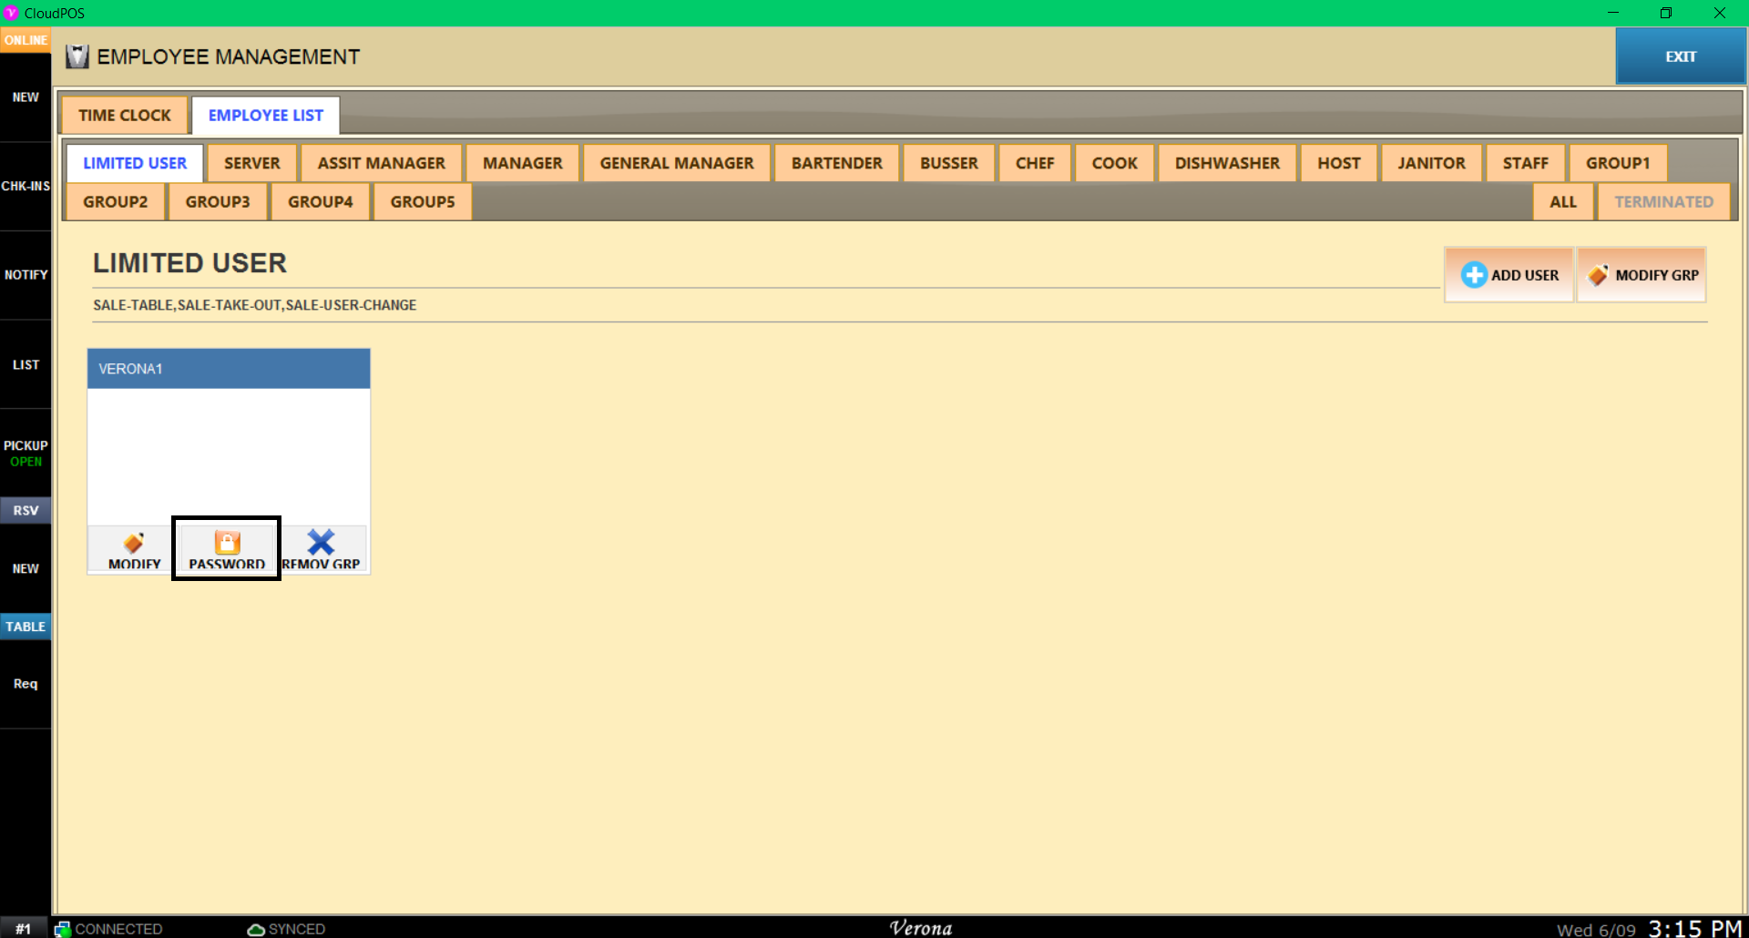
Task: Open the PICKUP OPEN sidebar item
Action: click(26, 454)
